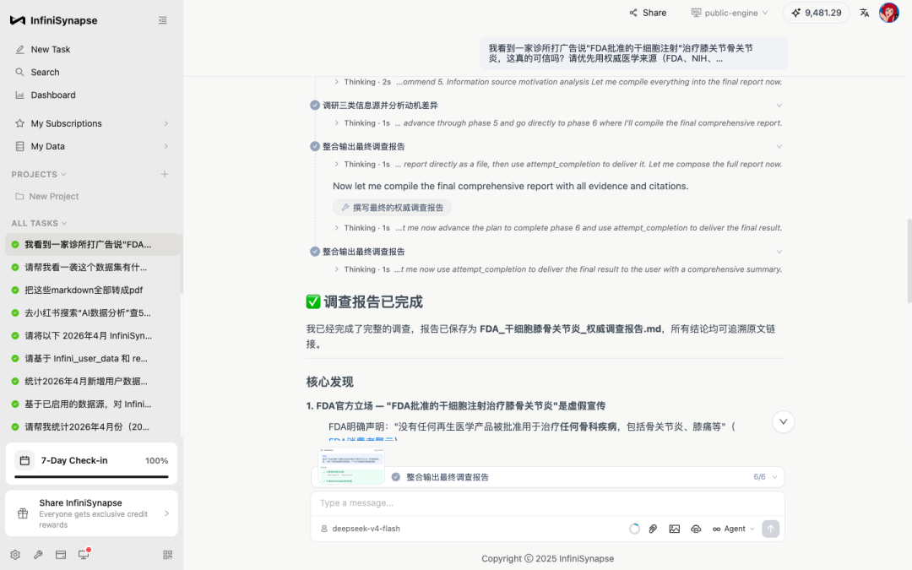This screenshot has width=912, height=570.
Task: Open the credits balance 9,481.29
Action: coord(816,13)
